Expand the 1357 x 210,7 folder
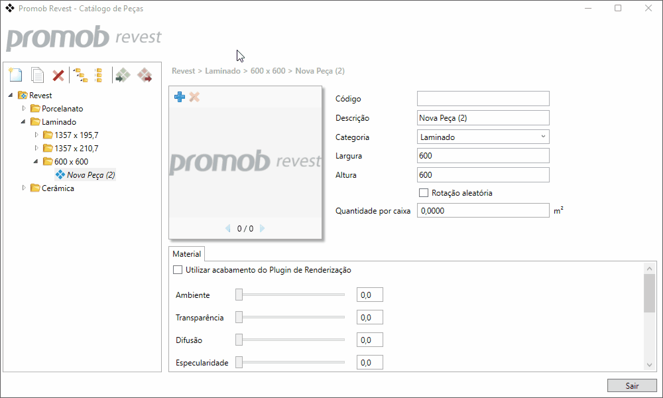The image size is (663, 398). click(x=36, y=148)
